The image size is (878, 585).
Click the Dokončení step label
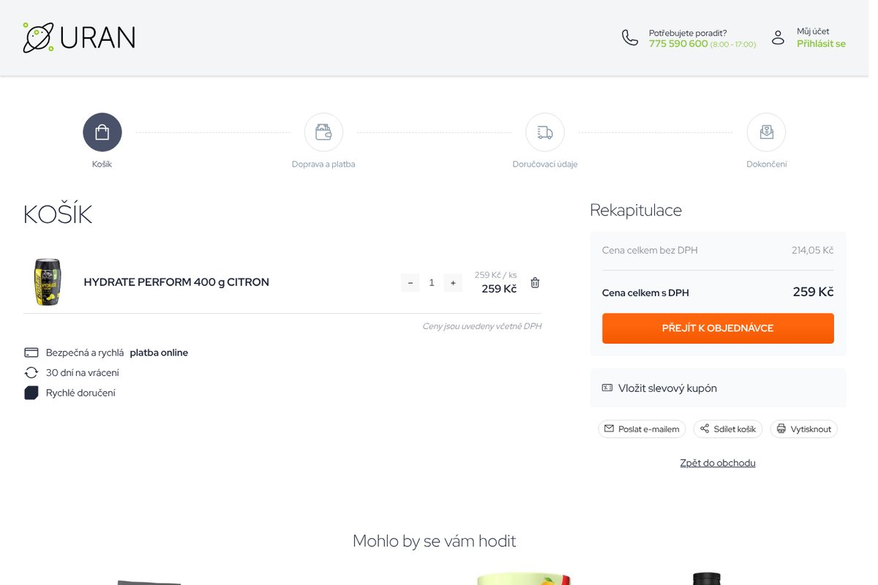click(767, 165)
